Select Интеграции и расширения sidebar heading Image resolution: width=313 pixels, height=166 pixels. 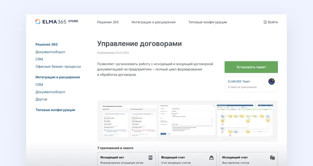[x=58, y=77]
